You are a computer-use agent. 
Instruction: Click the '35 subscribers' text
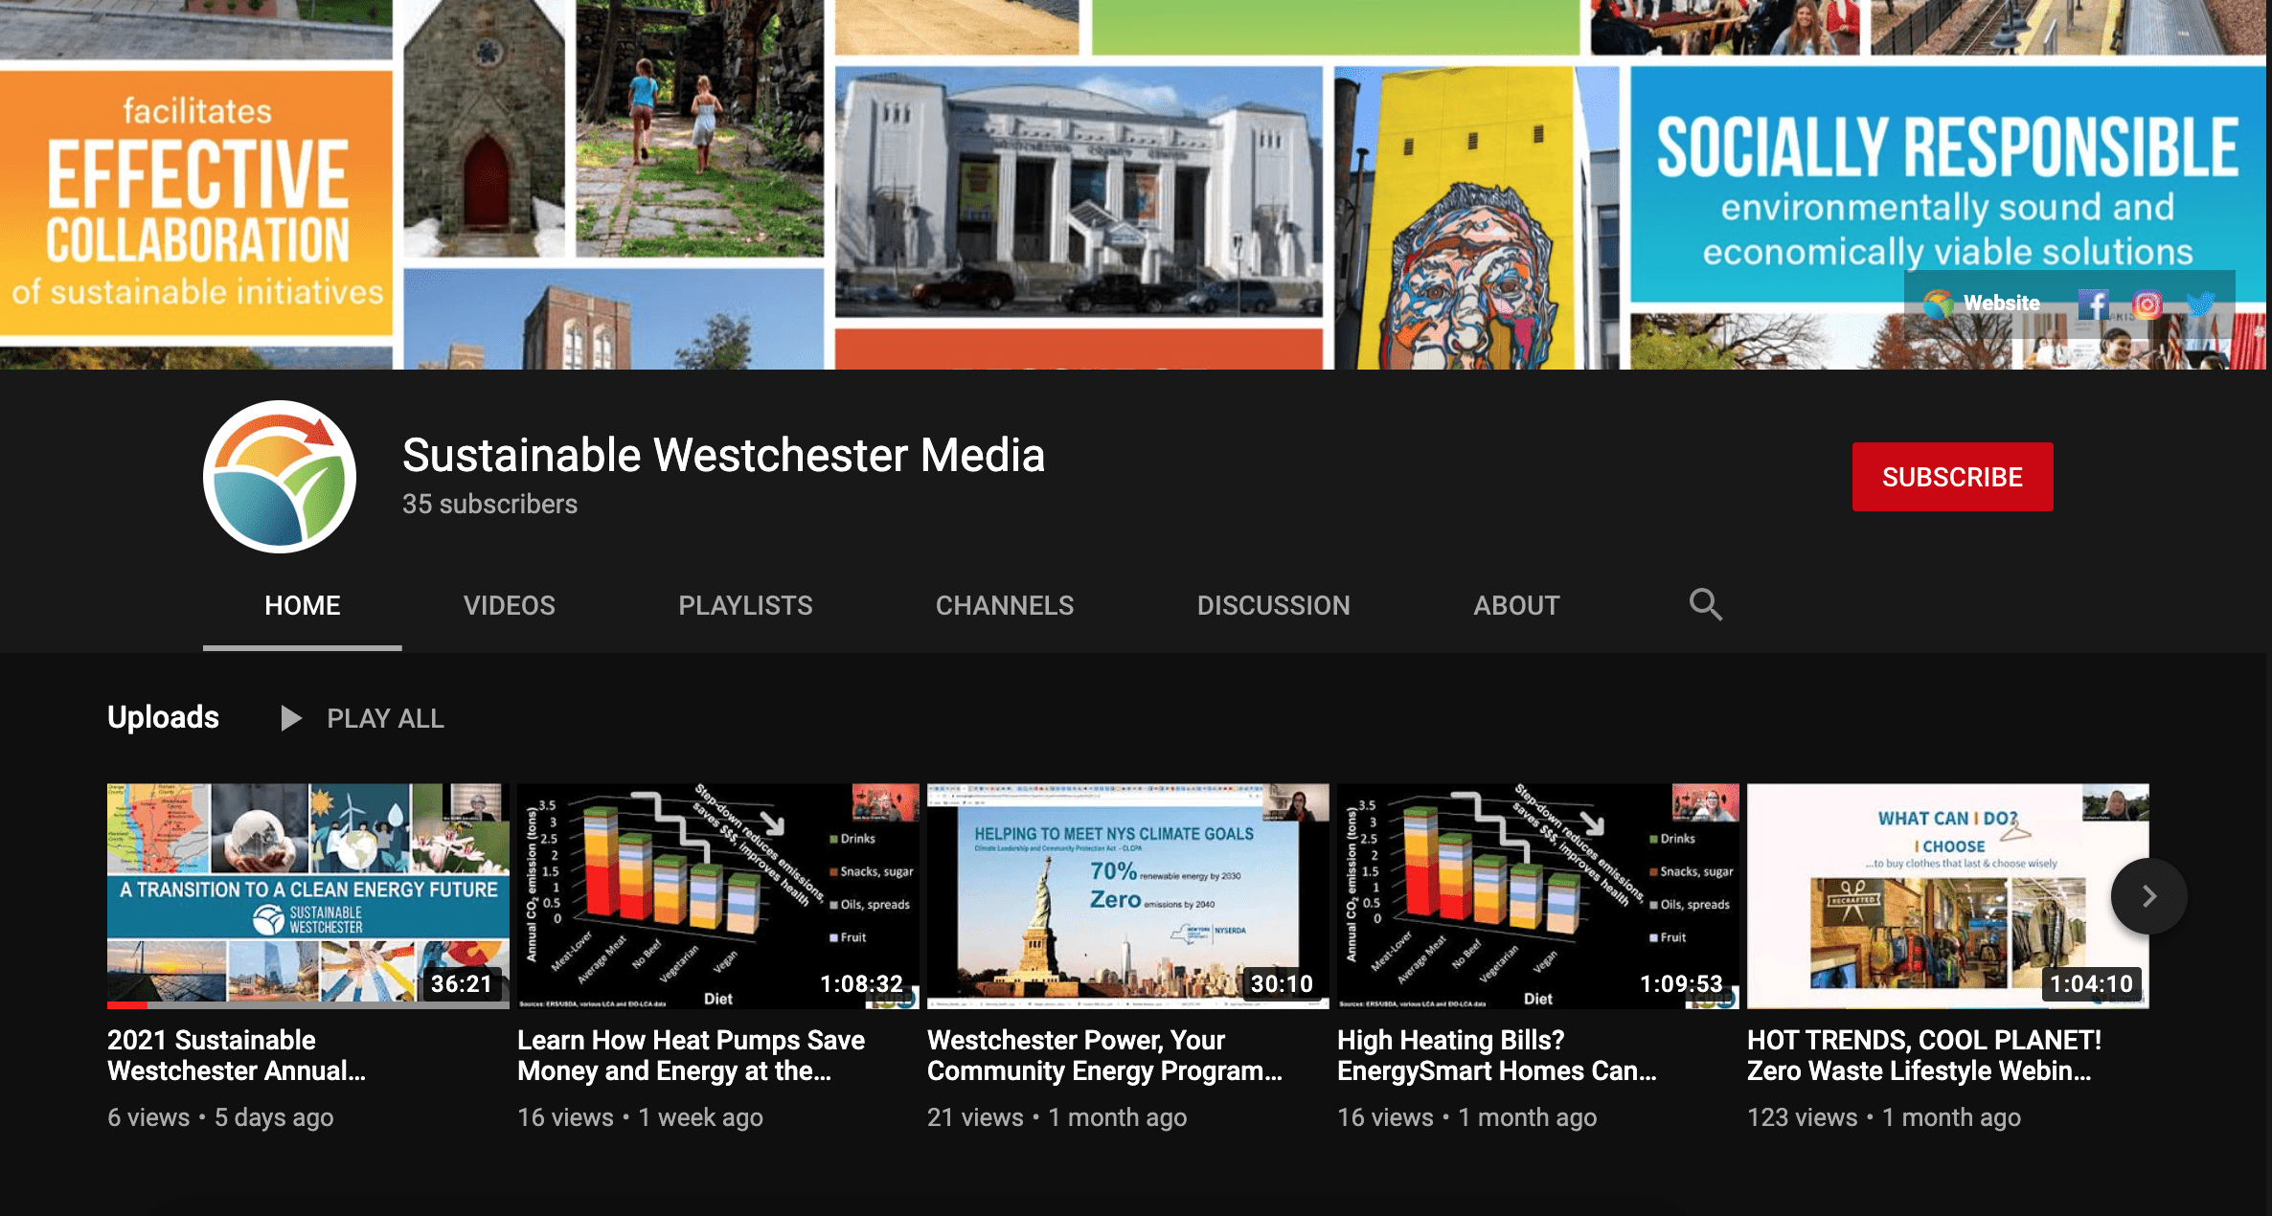coord(489,505)
